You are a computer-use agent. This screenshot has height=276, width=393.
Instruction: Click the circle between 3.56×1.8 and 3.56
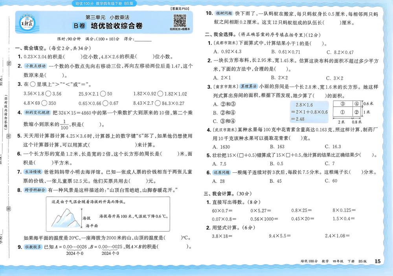coord(48,94)
